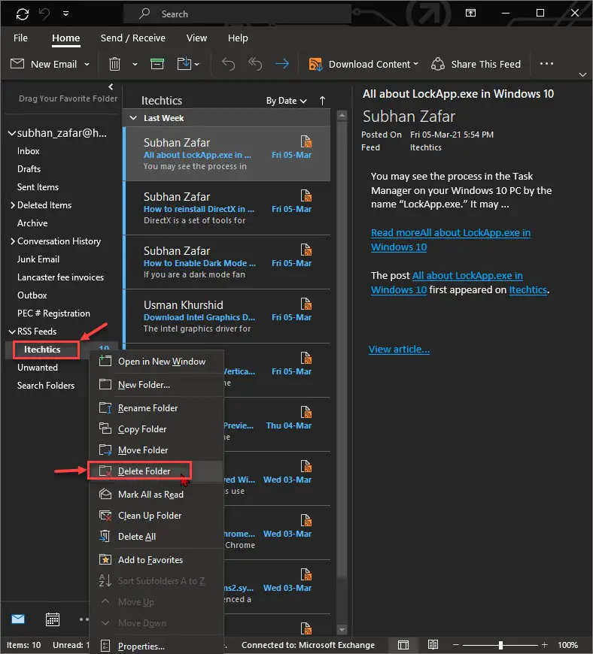Image resolution: width=593 pixels, height=654 pixels.
Task: Click the Send/Receive All Folders sync icon
Action: (x=23, y=14)
